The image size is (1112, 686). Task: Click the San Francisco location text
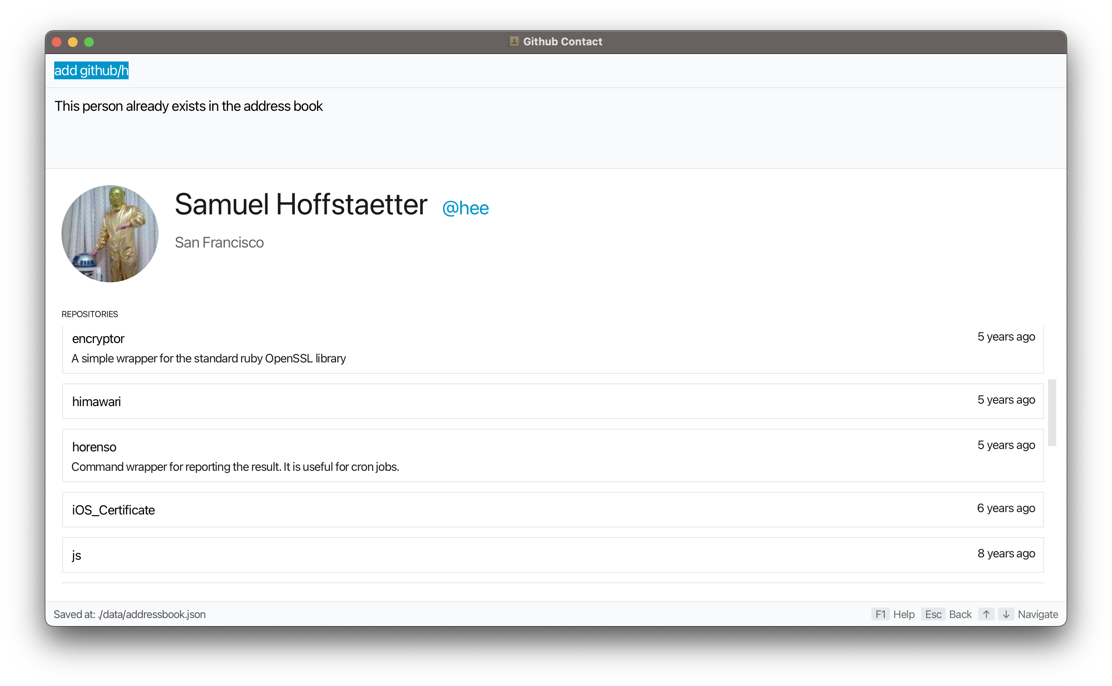[x=219, y=243]
